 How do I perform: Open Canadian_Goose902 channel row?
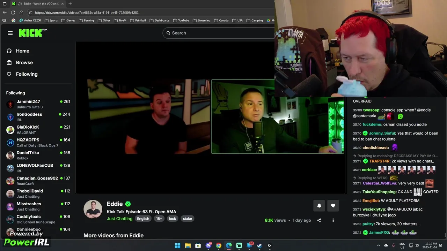(x=38, y=181)
